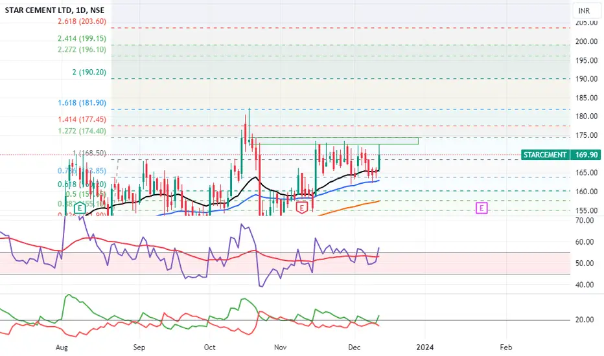Image resolution: width=604 pixels, height=356 pixels.
Task: Select the 1.272 (174.40) Fibonacci level label
Action: [x=82, y=131]
